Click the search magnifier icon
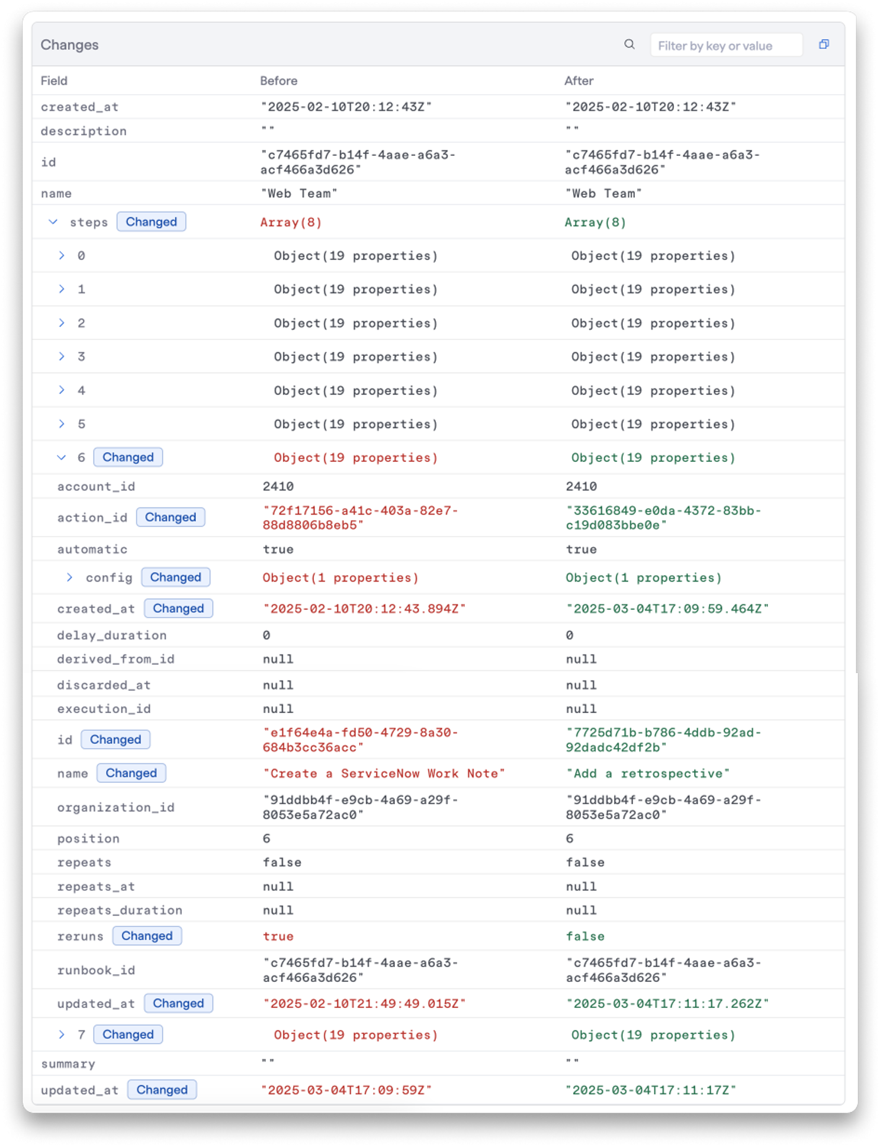The width and height of the screenshot is (880, 1146). pos(629,44)
